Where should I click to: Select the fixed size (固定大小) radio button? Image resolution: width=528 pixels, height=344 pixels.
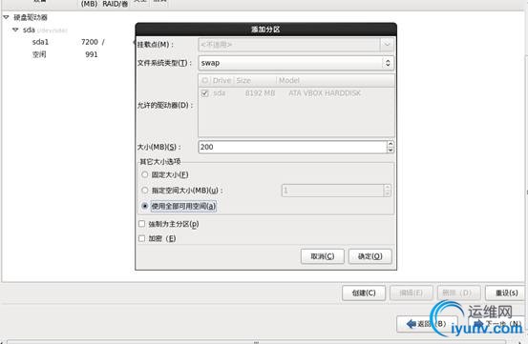(x=145, y=174)
